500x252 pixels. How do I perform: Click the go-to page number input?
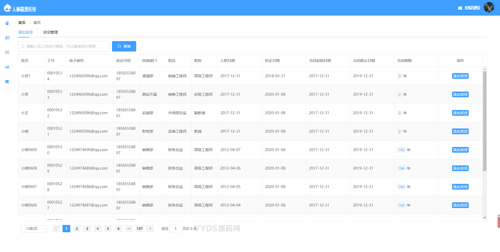coord(176,229)
